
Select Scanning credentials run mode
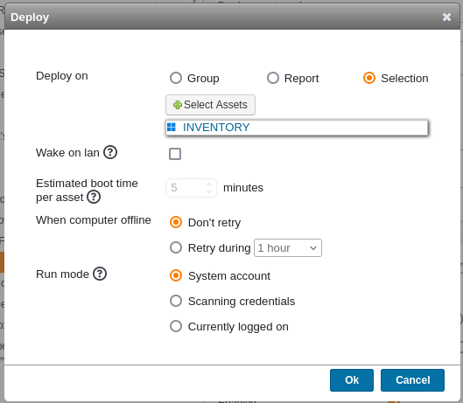(176, 301)
